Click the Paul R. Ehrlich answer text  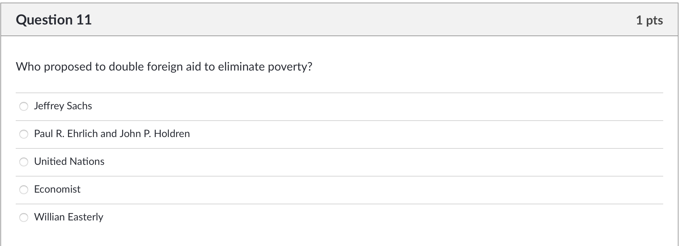[112, 134]
